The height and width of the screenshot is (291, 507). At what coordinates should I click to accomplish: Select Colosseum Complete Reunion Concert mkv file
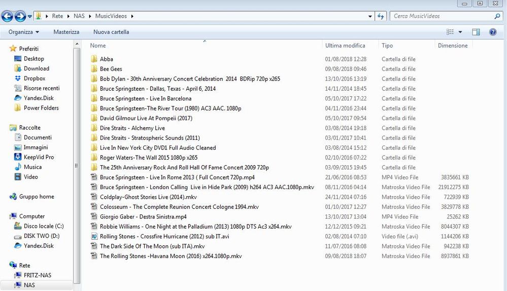(179, 207)
